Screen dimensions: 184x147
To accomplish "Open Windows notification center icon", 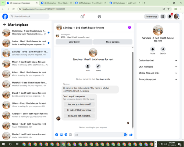I will tap(180, 144).
